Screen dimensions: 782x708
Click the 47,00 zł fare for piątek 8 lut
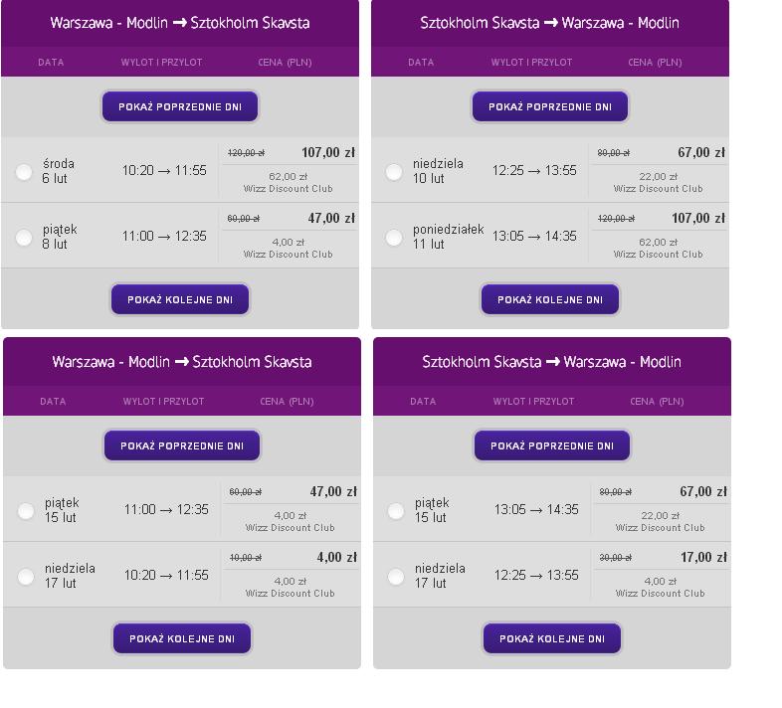(331, 218)
